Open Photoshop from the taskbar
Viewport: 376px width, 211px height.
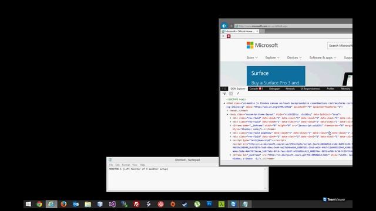[209, 204]
